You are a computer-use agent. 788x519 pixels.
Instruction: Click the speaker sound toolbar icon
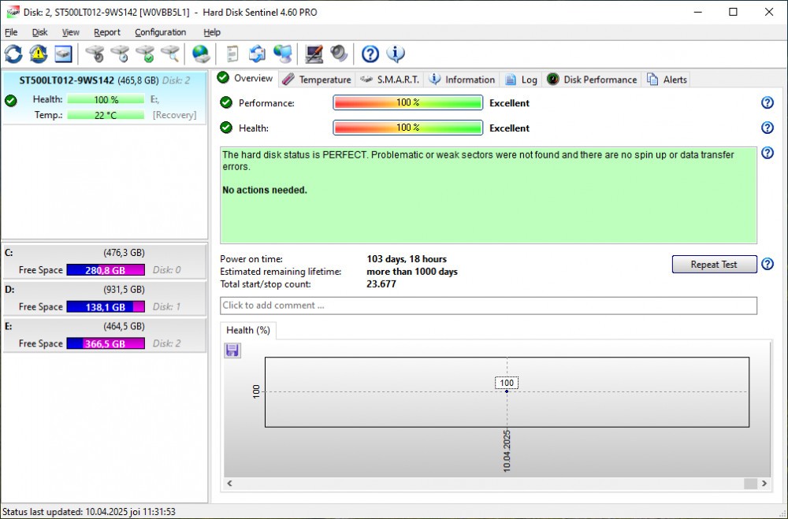(x=339, y=54)
